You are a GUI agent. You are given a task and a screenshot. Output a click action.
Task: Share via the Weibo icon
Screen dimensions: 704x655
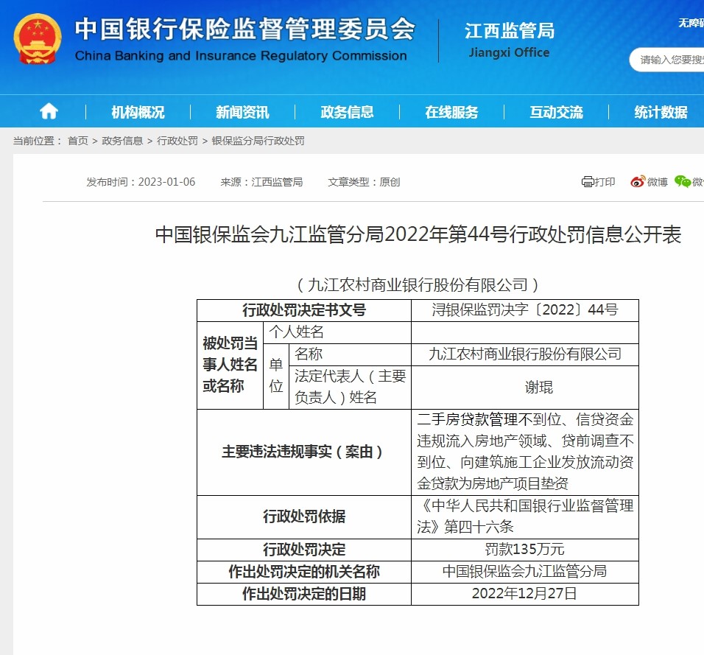pos(638,182)
